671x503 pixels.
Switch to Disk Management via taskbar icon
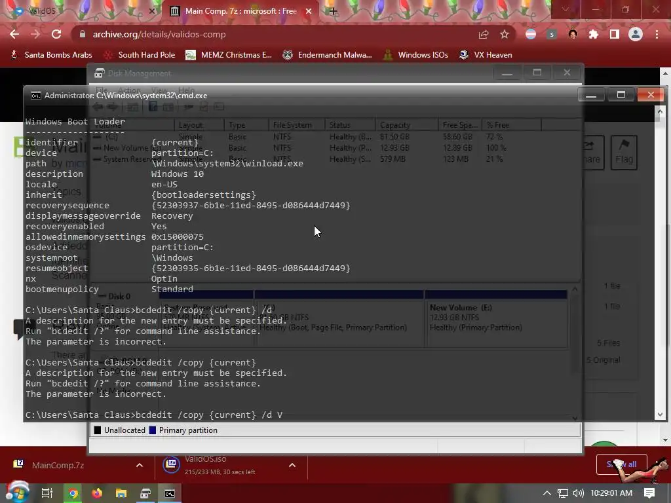tap(145, 493)
